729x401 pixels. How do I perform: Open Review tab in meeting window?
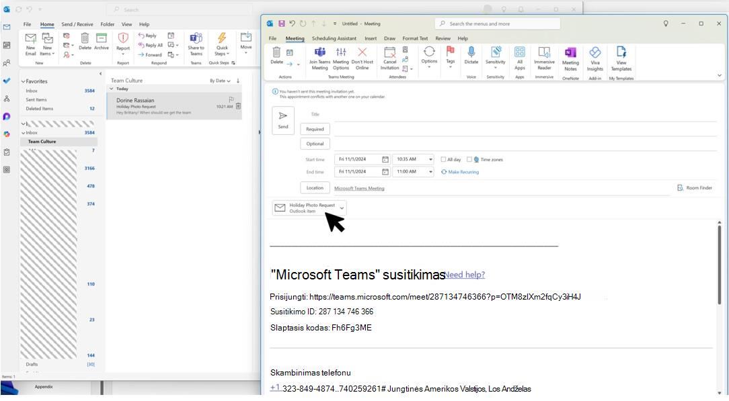pyautogui.click(x=443, y=38)
